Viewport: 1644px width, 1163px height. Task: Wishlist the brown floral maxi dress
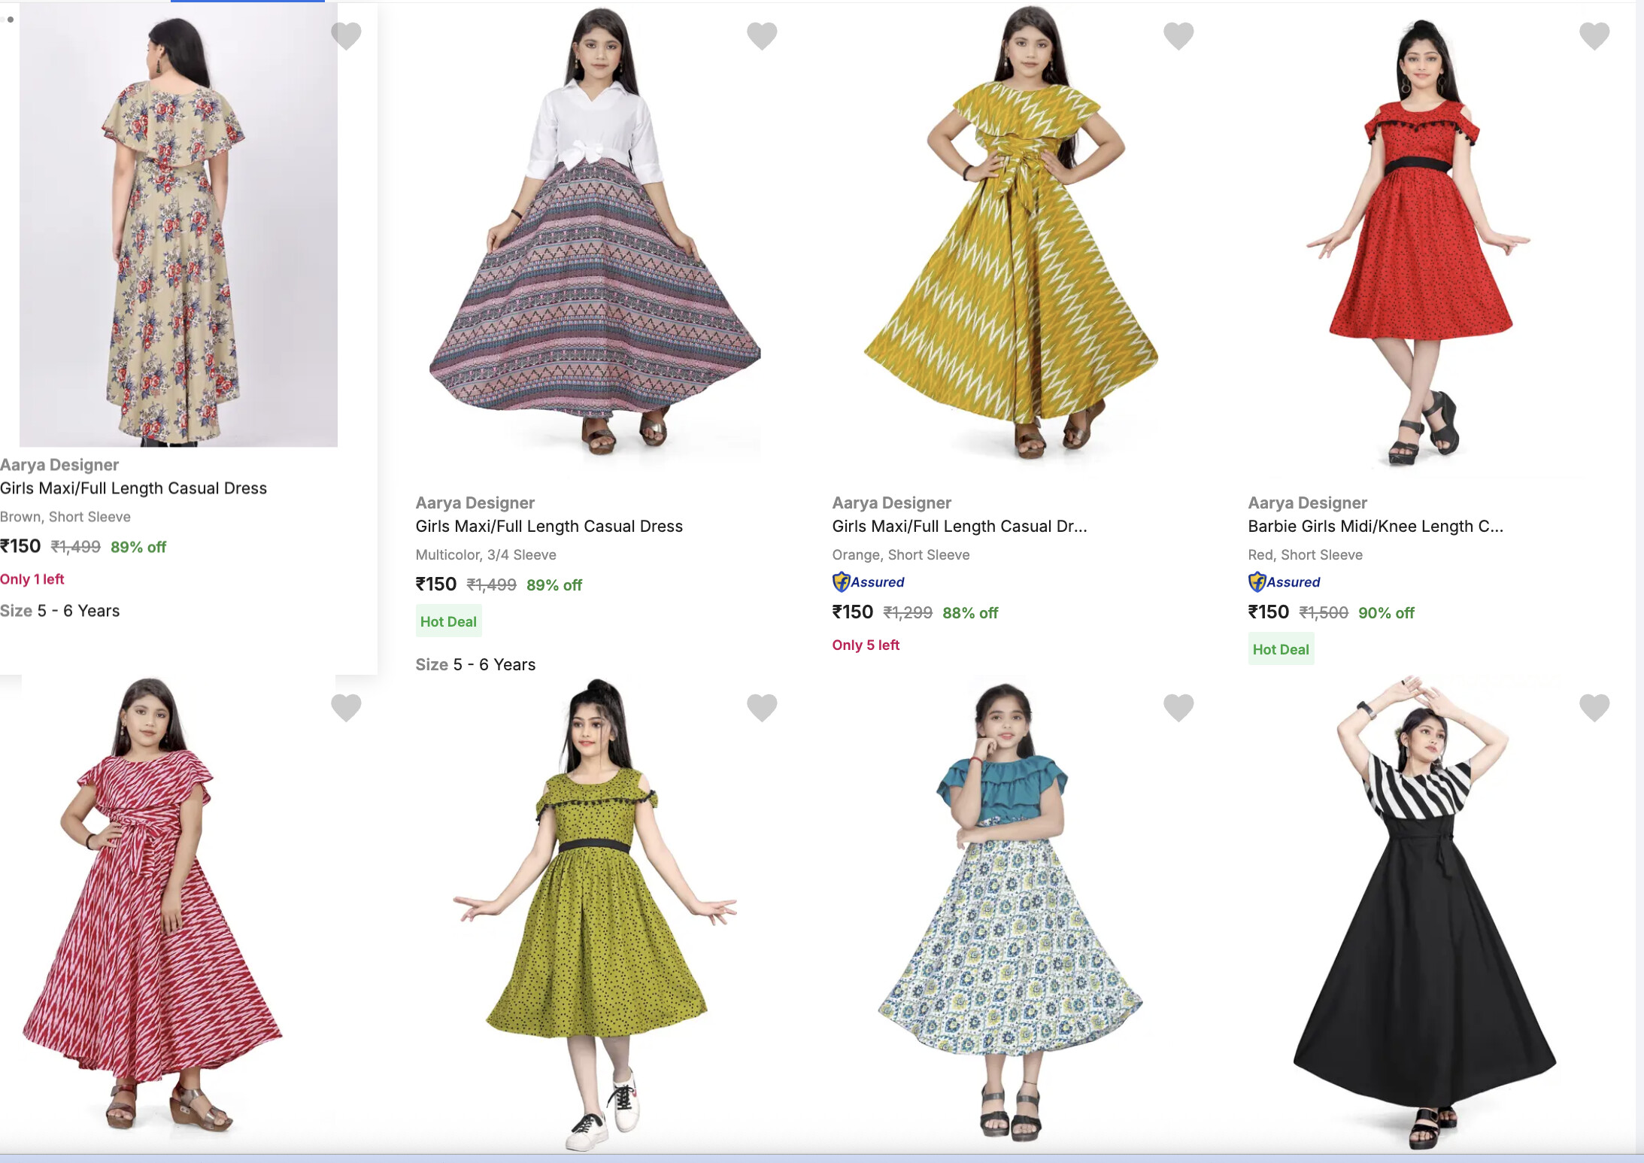[346, 35]
